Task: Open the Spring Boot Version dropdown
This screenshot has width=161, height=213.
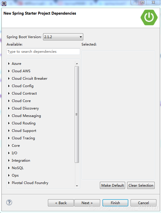Action: [63, 37]
